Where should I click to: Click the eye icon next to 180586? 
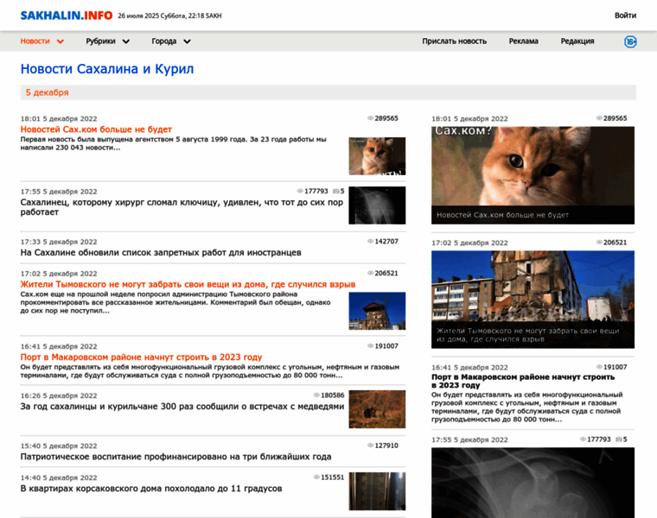[316, 395]
